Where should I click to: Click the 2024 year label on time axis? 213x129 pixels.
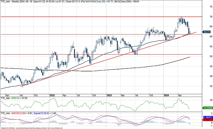point(166,95)
